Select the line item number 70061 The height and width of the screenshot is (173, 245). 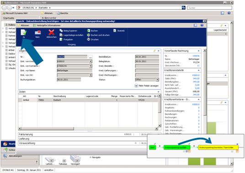[45, 100]
